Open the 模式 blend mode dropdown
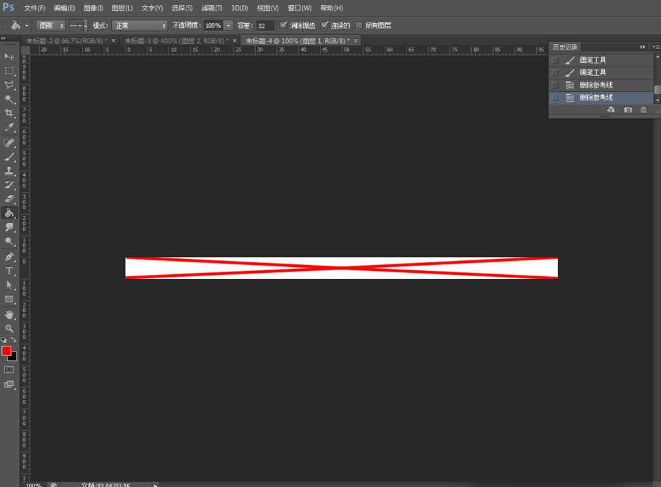Screen dimensions: 661x487 point(139,25)
